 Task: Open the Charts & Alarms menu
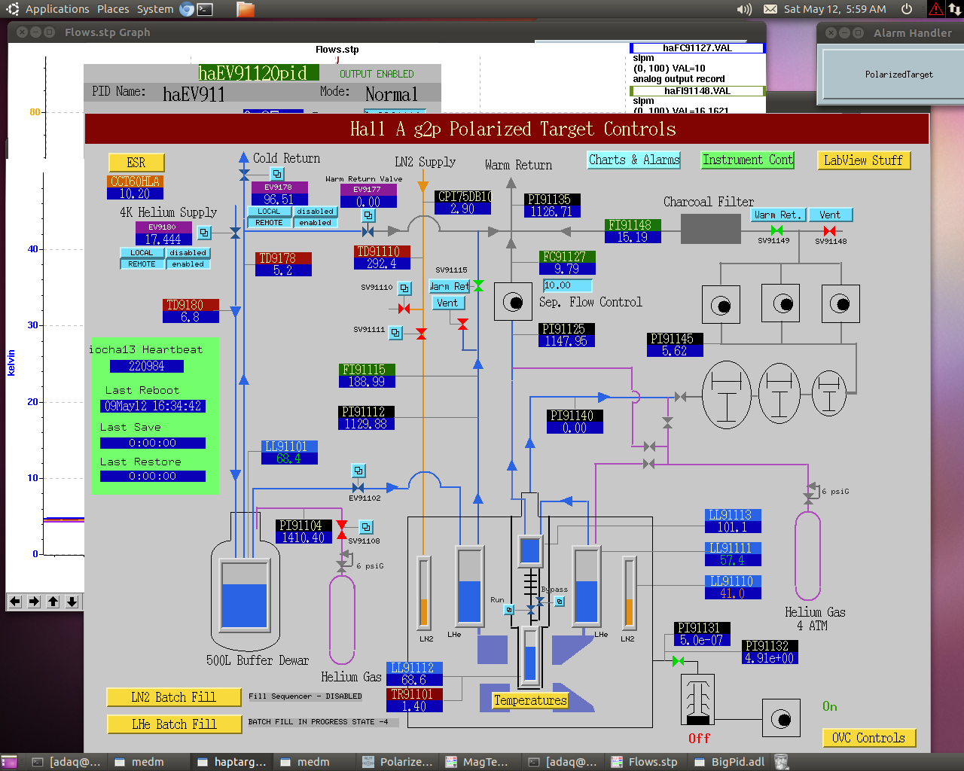[634, 160]
